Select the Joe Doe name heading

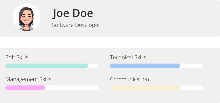[73, 13]
